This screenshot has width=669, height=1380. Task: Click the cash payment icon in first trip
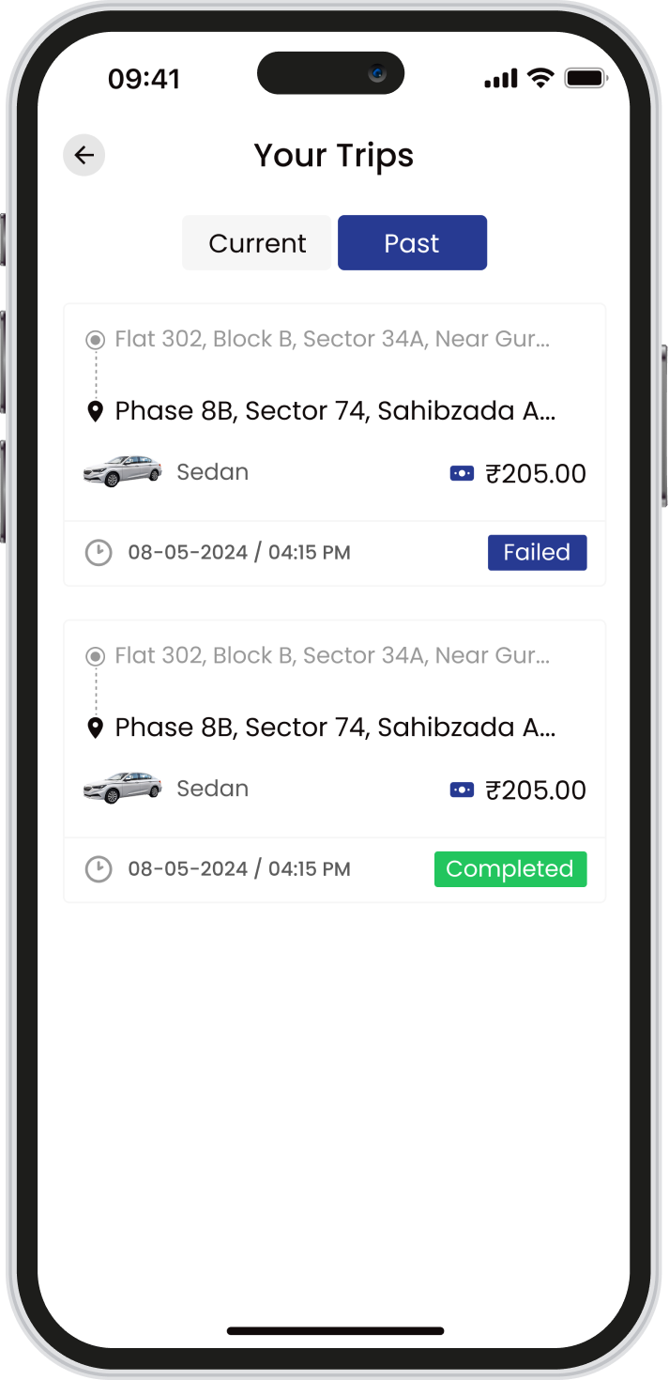462,474
